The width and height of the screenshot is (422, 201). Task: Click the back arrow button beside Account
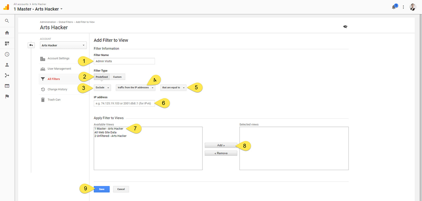[31, 45]
